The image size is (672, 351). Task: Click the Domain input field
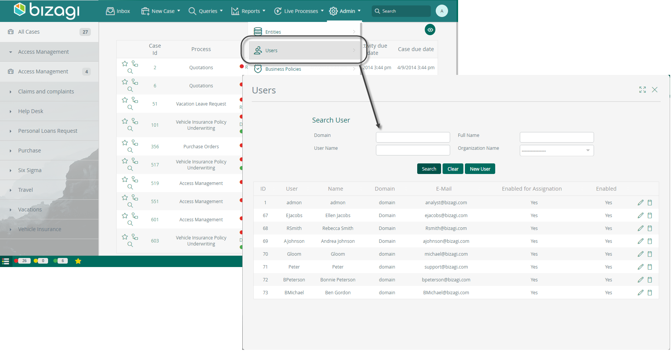click(413, 137)
